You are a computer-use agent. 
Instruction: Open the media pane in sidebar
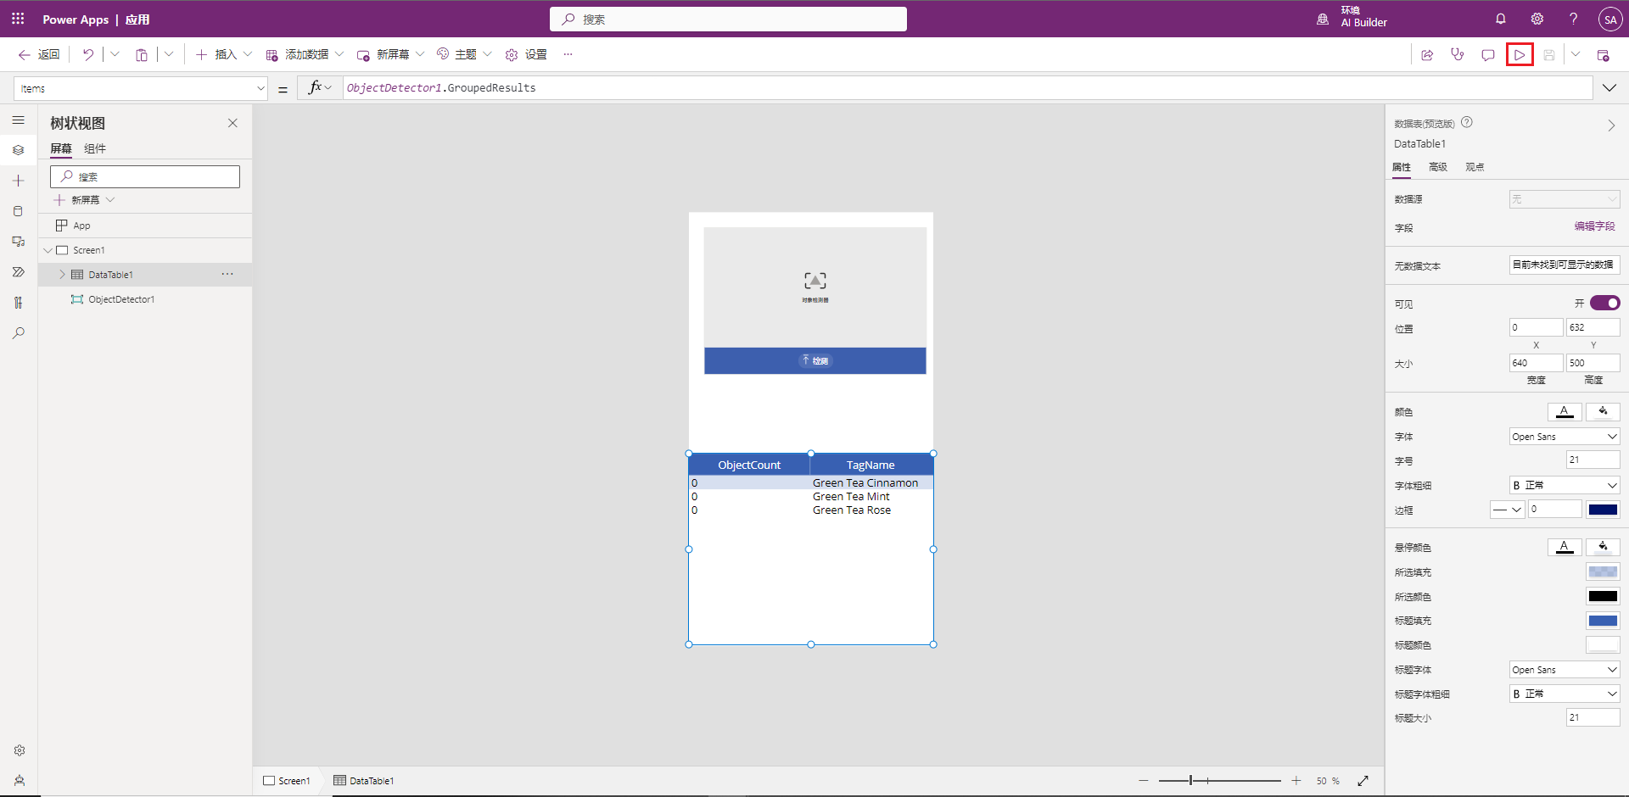click(x=18, y=242)
